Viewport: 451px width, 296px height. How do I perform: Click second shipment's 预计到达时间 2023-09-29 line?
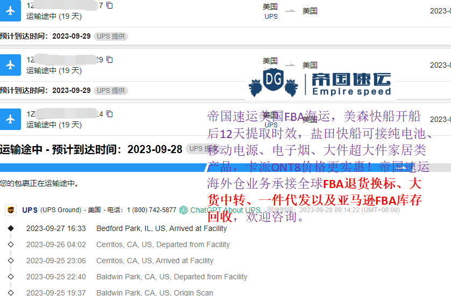coord(45,90)
